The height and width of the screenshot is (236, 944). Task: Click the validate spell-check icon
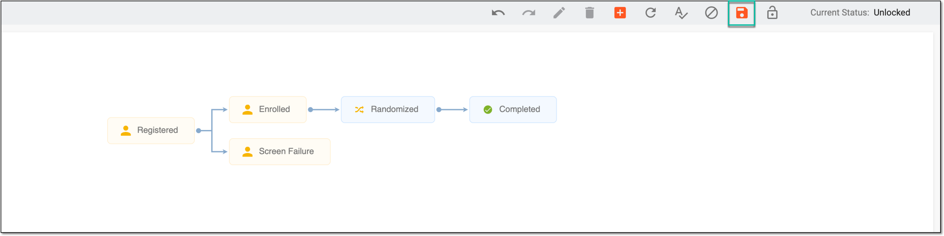(x=681, y=13)
